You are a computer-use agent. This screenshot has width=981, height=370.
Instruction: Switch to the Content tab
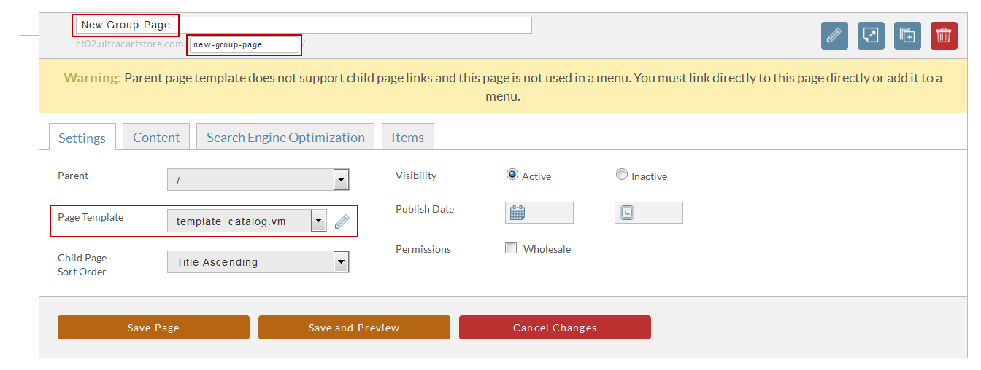coord(156,137)
